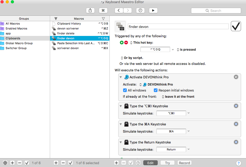Choose application in Activate DEVONthink Pro popup

[x=156, y=85]
